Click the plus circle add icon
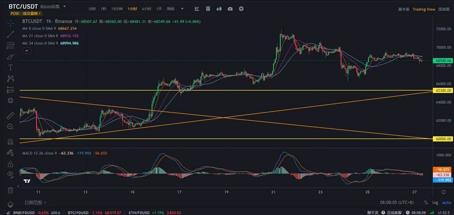 coord(241,9)
